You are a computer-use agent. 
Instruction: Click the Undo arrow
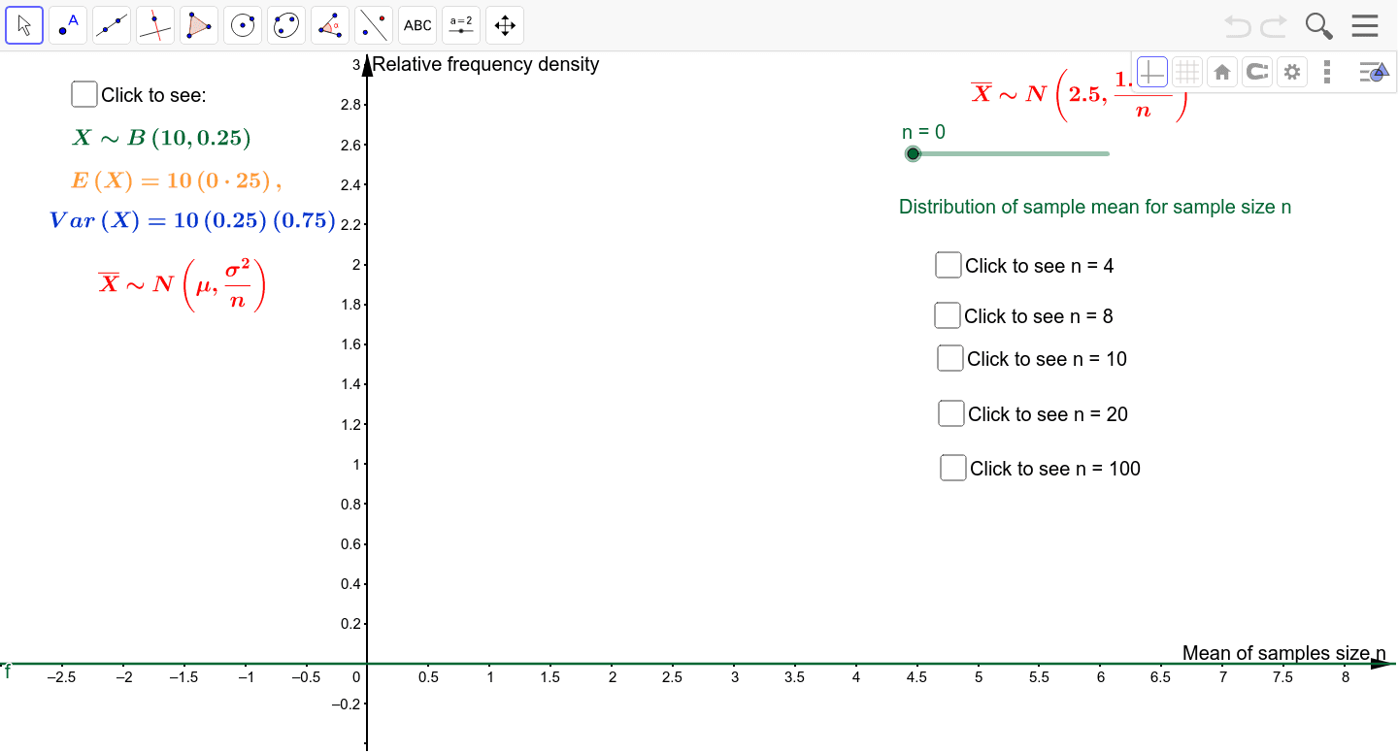[x=1238, y=25]
